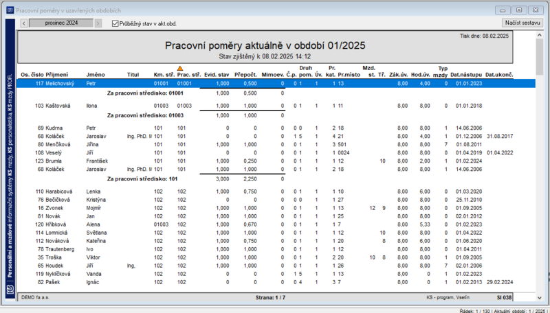Click the KS app icon in title bar

coord(10,10)
